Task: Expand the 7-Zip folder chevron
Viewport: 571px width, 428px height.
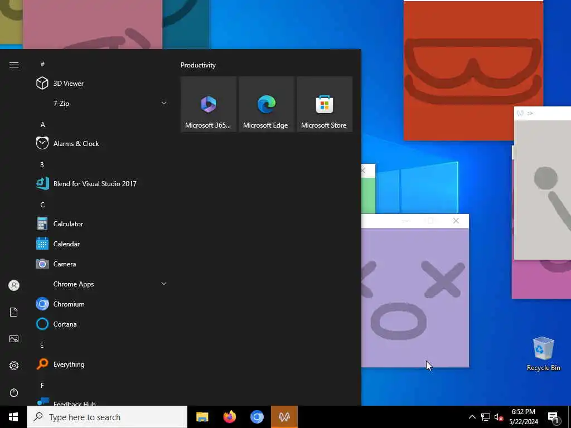Action: tap(164, 103)
